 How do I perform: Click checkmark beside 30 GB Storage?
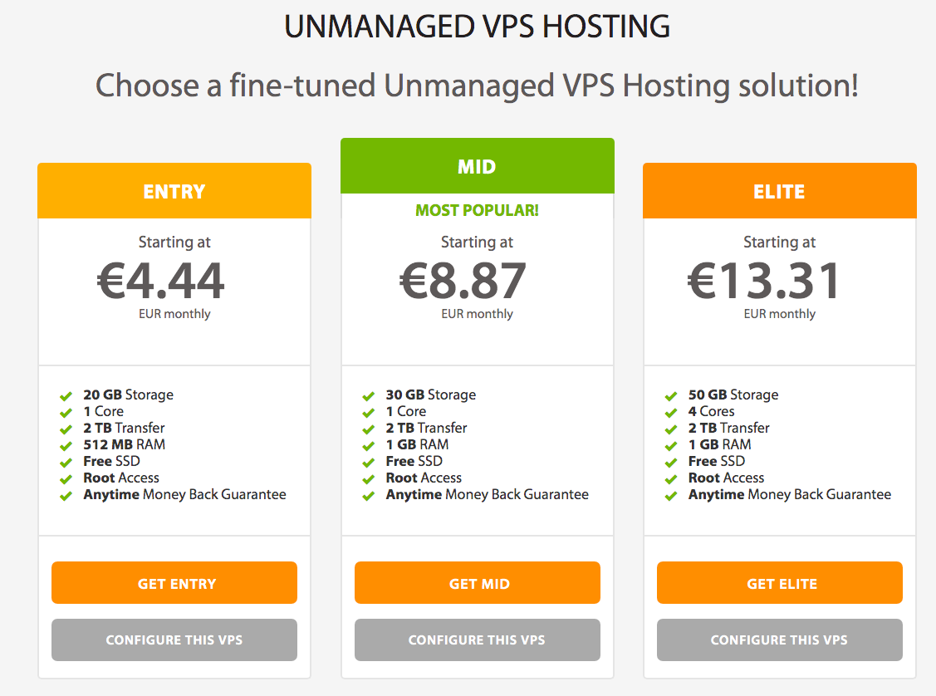coord(368,395)
